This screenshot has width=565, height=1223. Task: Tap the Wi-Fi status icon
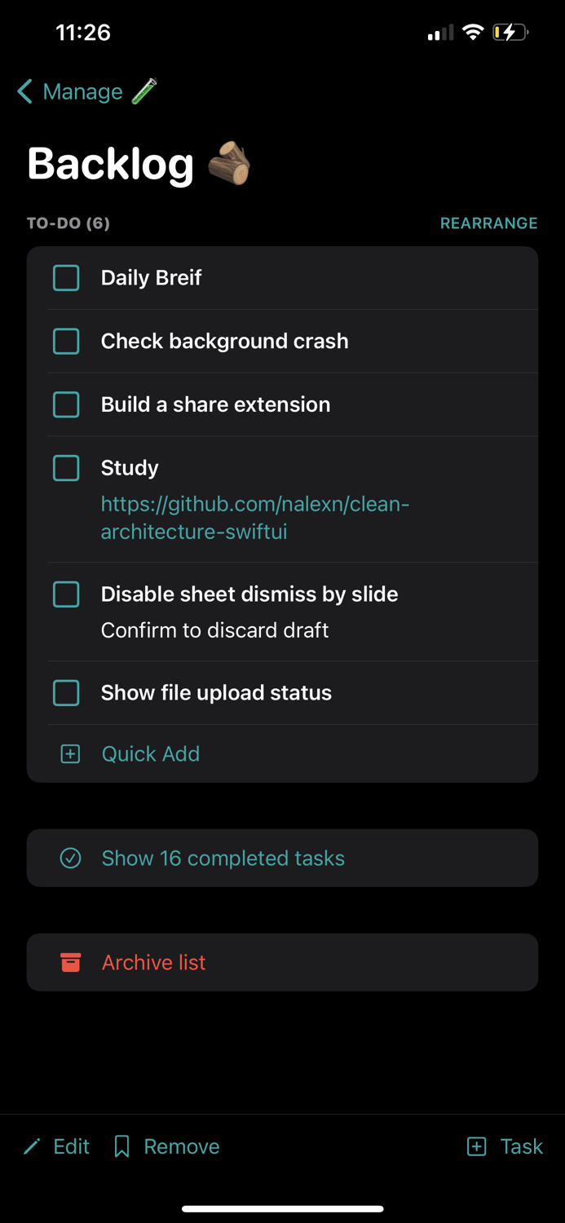[x=474, y=33]
